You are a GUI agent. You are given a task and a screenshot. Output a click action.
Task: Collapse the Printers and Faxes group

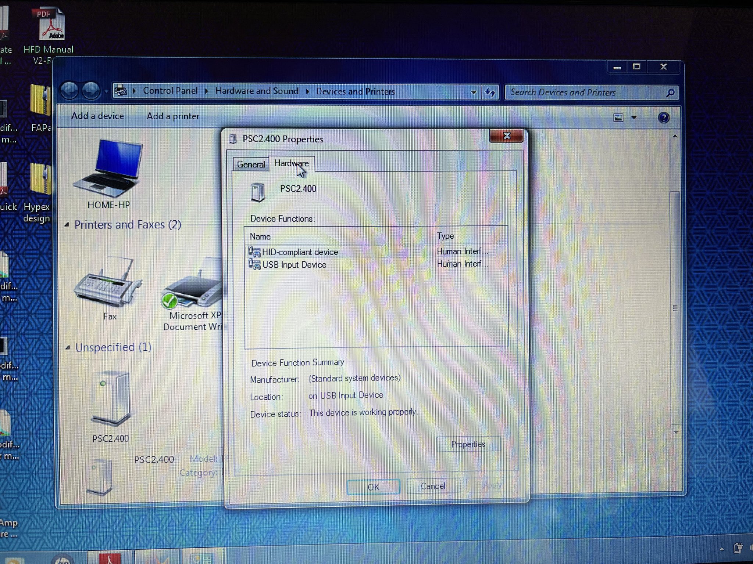tap(67, 224)
